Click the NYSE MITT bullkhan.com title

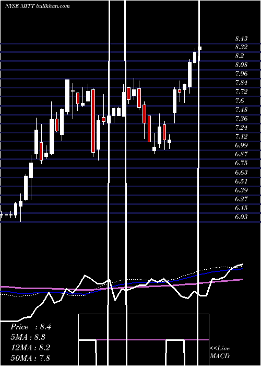(38, 6)
